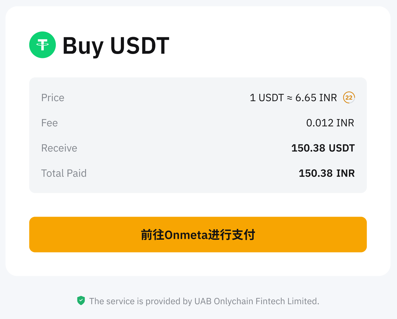Click the approximately-equal sign in the price
This screenshot has height=319, width=397.
coord(289,98)
